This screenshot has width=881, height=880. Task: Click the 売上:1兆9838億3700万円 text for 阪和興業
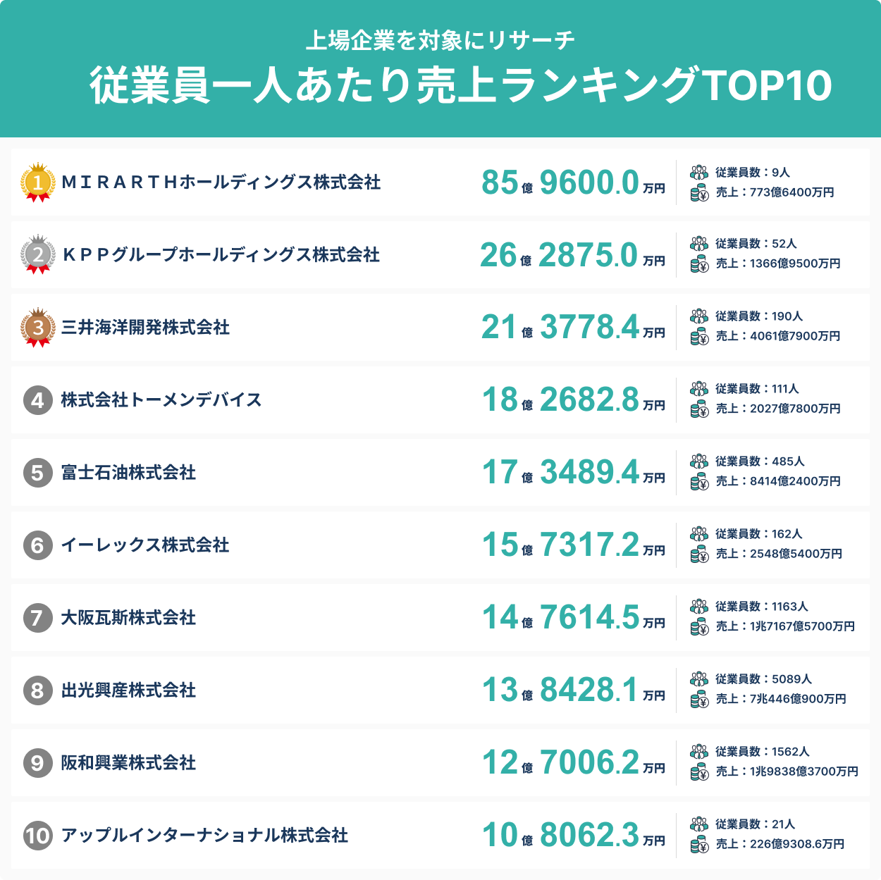(787, 771)
